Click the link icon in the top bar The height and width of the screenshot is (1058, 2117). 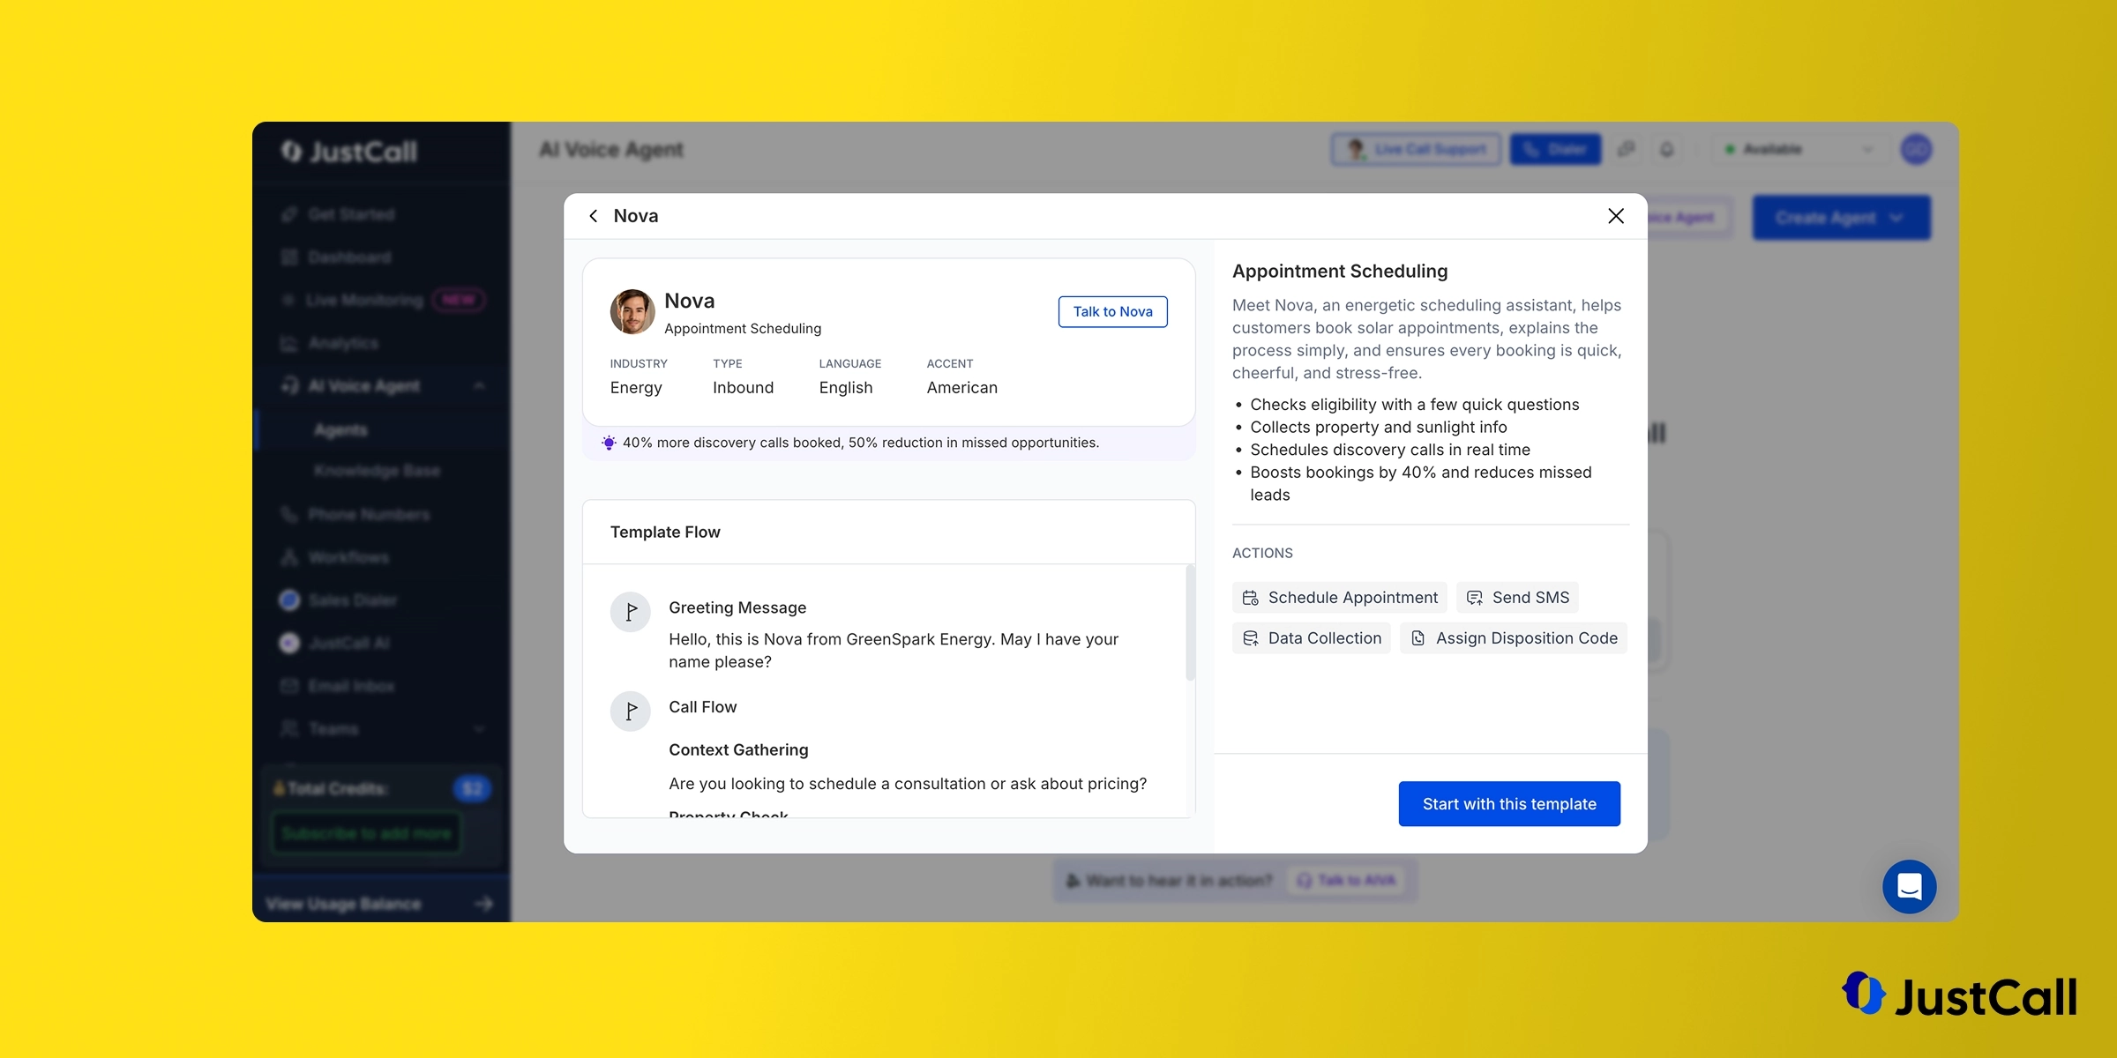coord(1626,149)
